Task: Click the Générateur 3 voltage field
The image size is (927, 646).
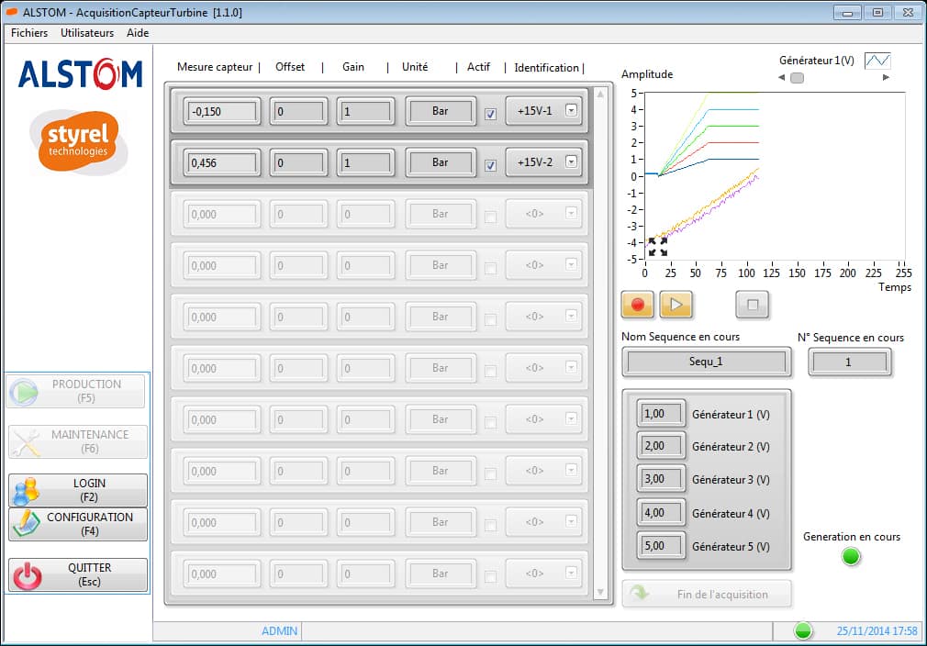Action: tap(661, 479)
